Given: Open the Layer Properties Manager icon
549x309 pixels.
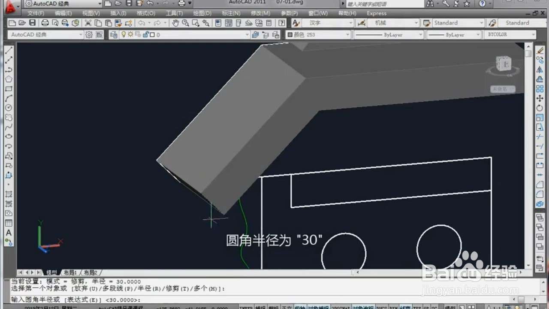Looking at the screenshot, I should coord(113,34).
